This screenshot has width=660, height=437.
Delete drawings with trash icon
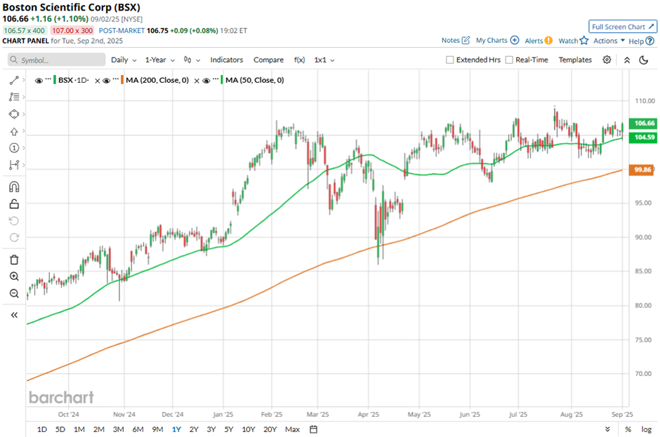pos(14,260)
